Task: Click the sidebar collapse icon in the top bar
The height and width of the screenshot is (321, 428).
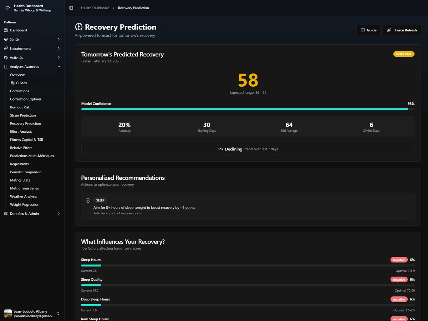Action: 71,7
